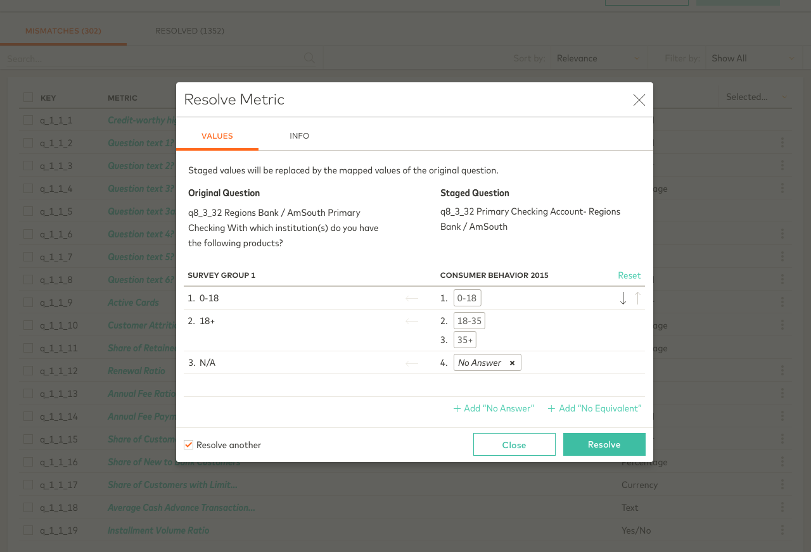Screen dimensions: 811x552
Task: Remove the No Answer tag with x
Action: coord(512,363)
